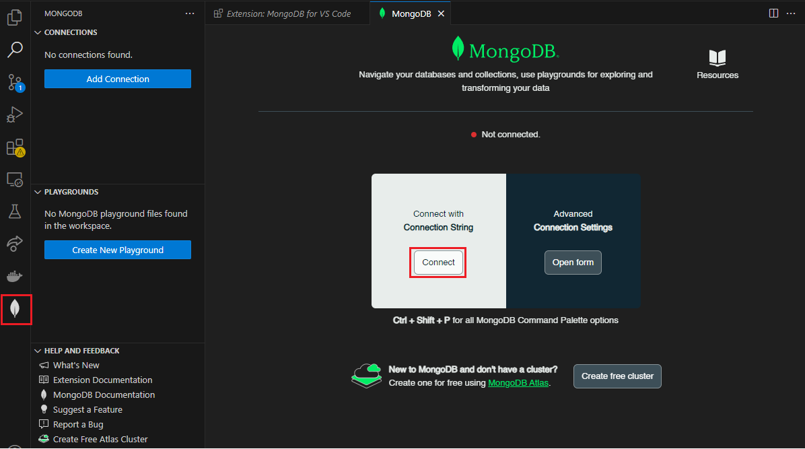The height and width of the screenshot is (449, 805).
Task: Open Extension Documentation entry
Action: 103,380
